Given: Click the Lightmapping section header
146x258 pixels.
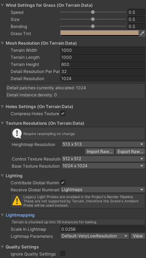Looking at the screenshot, I should pos(20,215).
